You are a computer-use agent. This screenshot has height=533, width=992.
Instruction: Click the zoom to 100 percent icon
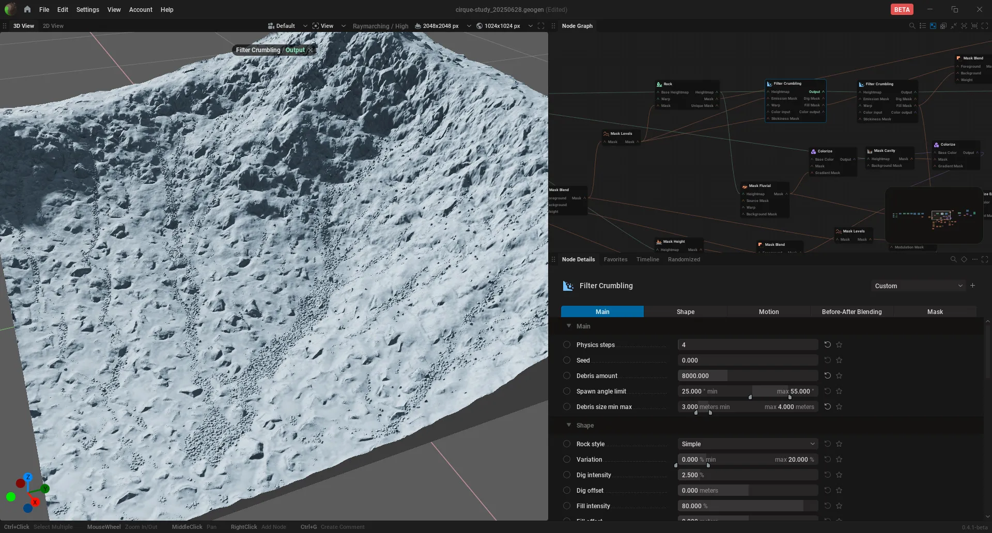974,26
